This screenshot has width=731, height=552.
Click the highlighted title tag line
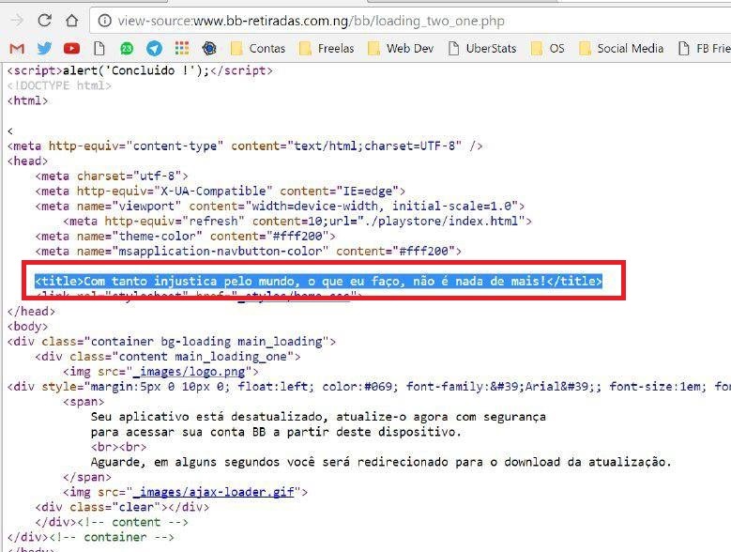319,281
